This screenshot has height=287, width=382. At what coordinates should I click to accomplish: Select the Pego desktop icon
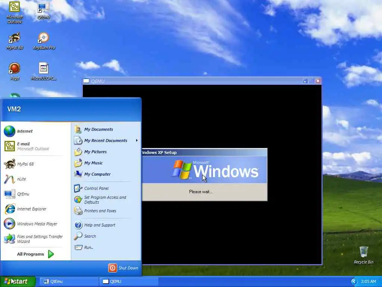coord(15,71)
